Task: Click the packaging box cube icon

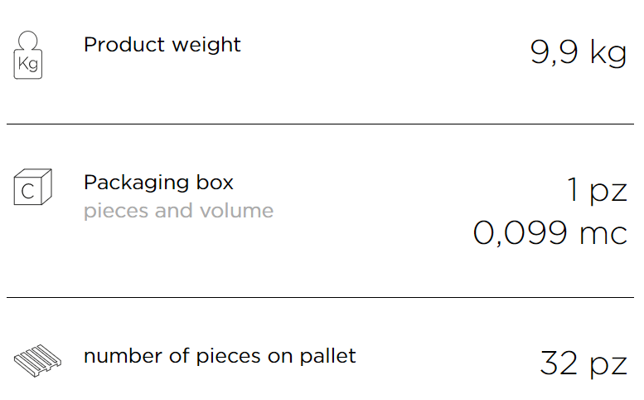Action: pos(33,187)
